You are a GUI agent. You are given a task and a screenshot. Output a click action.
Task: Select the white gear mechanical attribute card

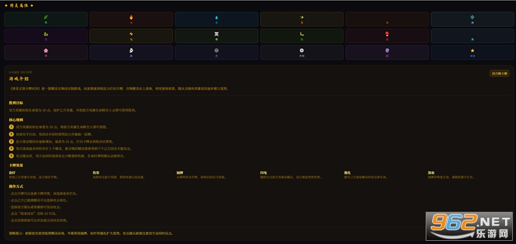pyautogui.click(x=302, y=53)
